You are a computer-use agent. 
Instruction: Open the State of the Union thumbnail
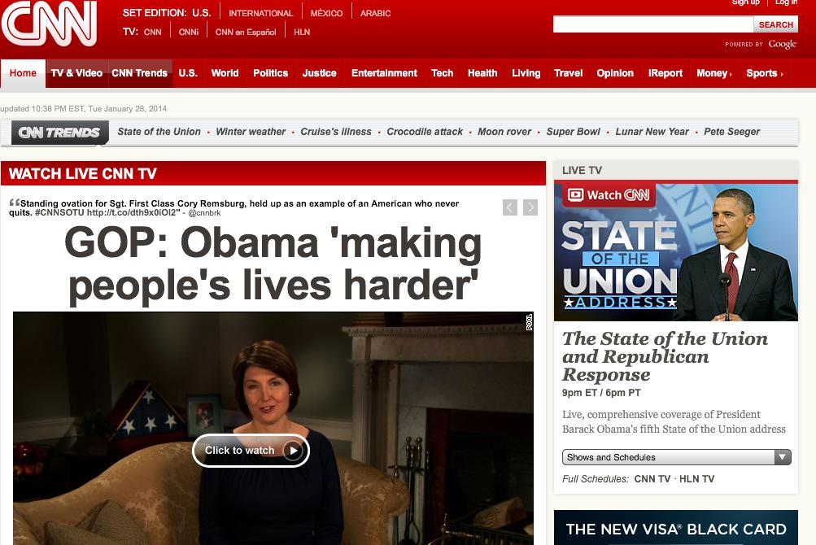[676, 251]
